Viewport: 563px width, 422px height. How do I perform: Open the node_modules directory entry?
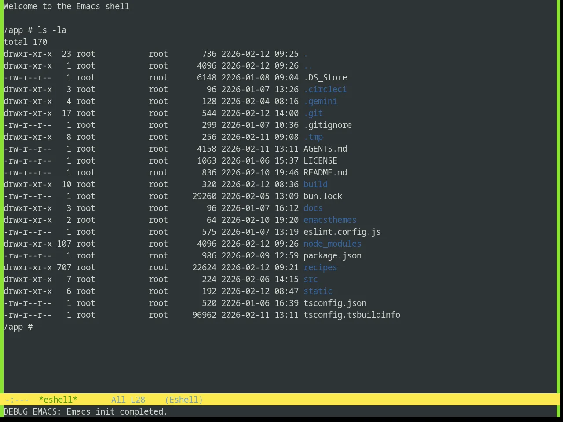(x=333, y=244)
